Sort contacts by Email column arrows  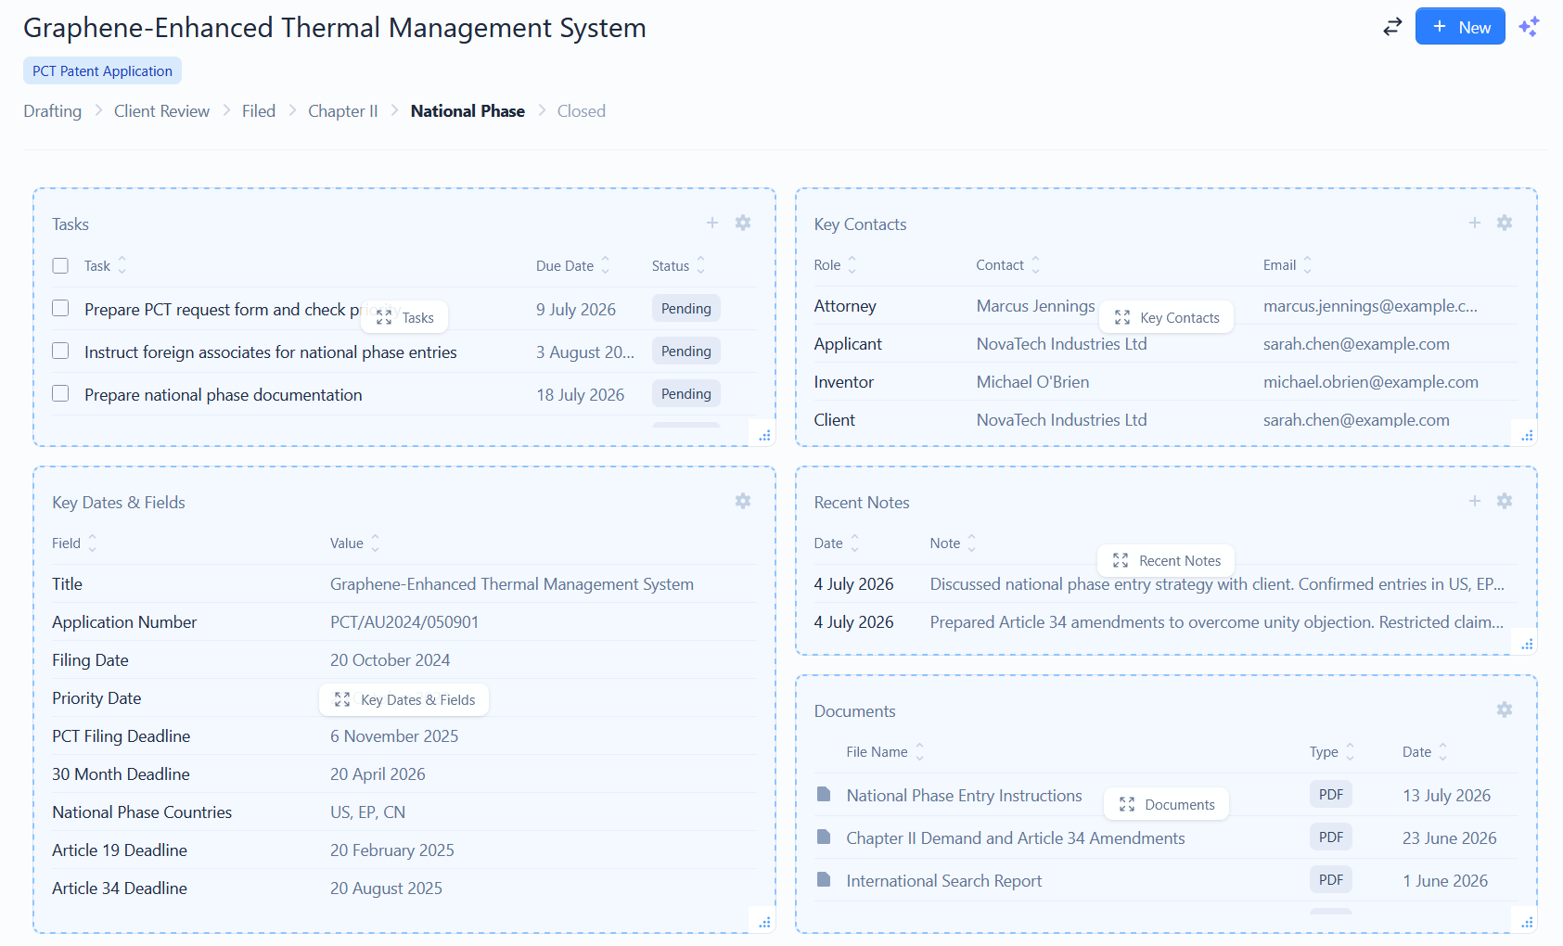coord(1307,265)
